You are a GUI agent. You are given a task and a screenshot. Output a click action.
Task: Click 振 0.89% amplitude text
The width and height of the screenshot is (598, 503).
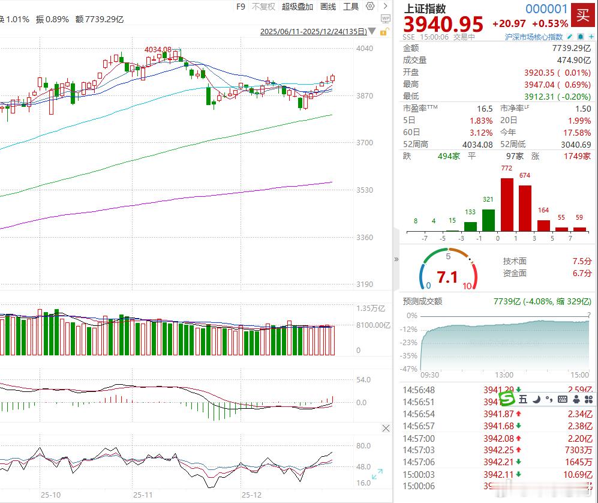pyautogui.click(x=52, y=19)
